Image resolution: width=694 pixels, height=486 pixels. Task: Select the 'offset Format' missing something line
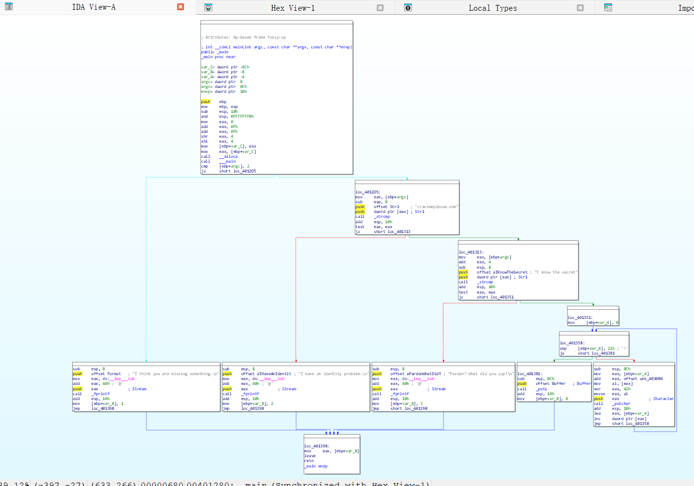pyautogui.click(x=146, y=374)
